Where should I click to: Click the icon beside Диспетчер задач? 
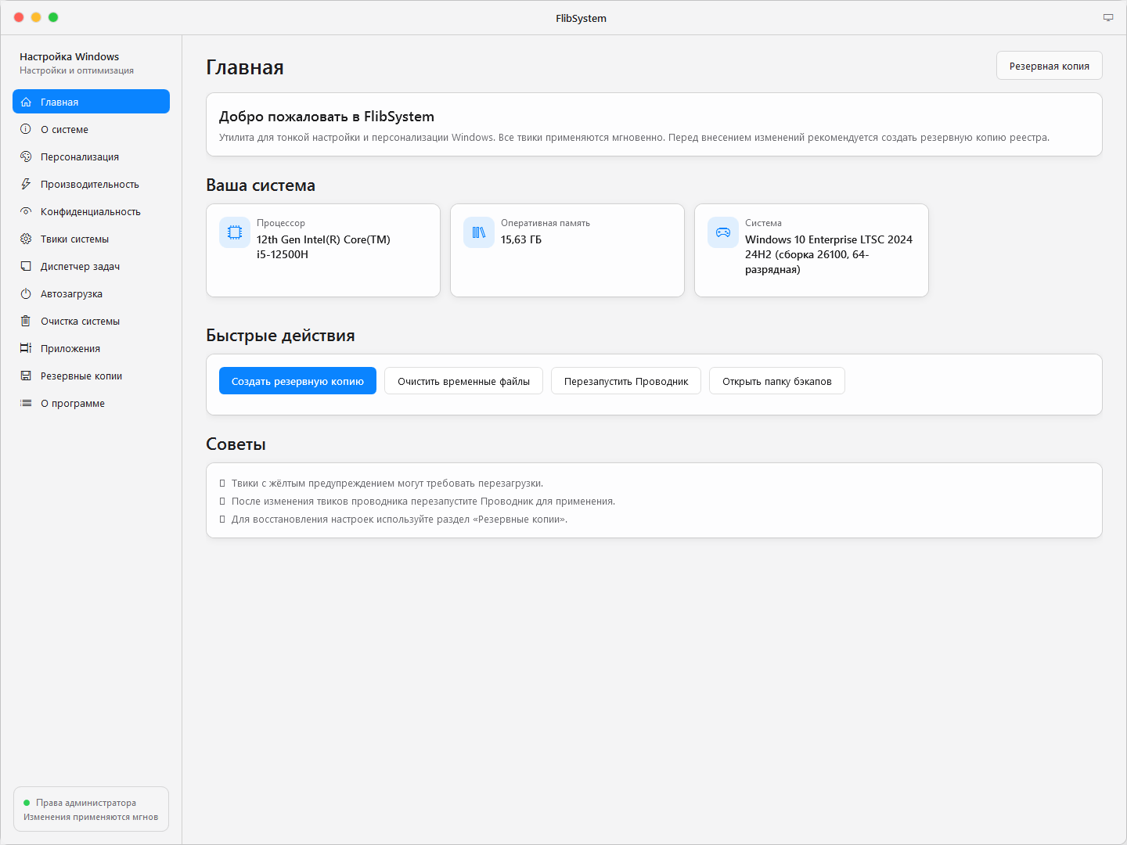tap(26, 266)
